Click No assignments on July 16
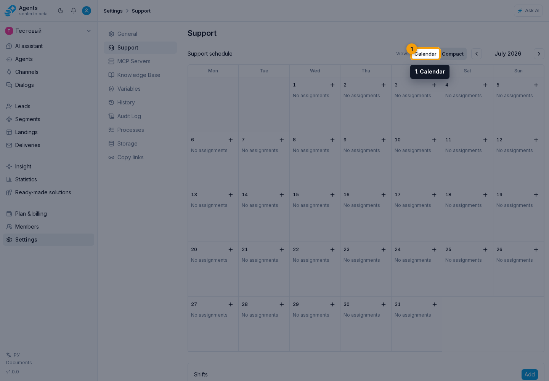 [362, 205]
